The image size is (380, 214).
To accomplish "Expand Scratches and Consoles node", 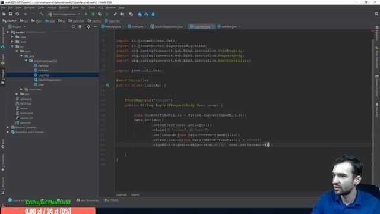I will tap(8, 132).
